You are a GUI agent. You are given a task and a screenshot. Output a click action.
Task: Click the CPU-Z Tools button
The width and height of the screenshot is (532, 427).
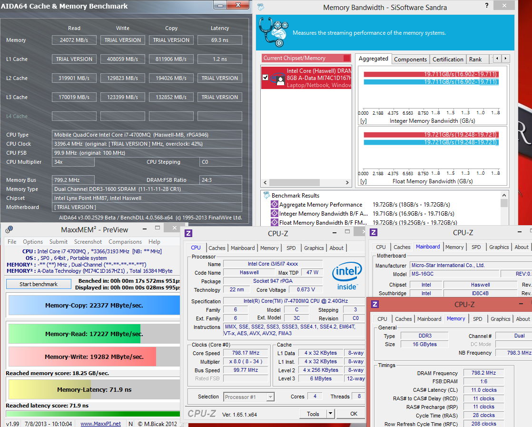[313, 414]
